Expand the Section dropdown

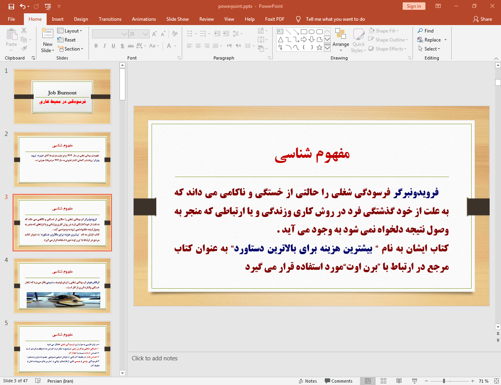71,49
